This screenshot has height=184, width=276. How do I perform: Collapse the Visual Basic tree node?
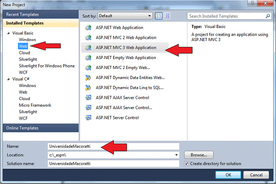(8, 33)
